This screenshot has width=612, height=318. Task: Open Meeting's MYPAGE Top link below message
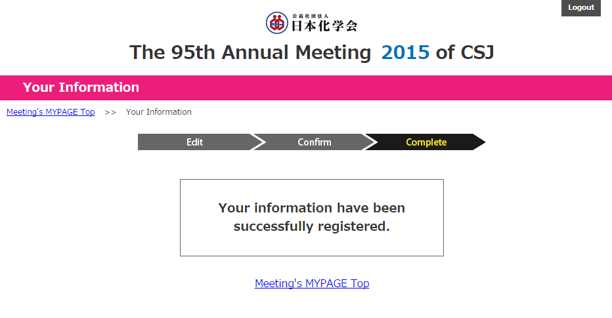pos(312,283)
